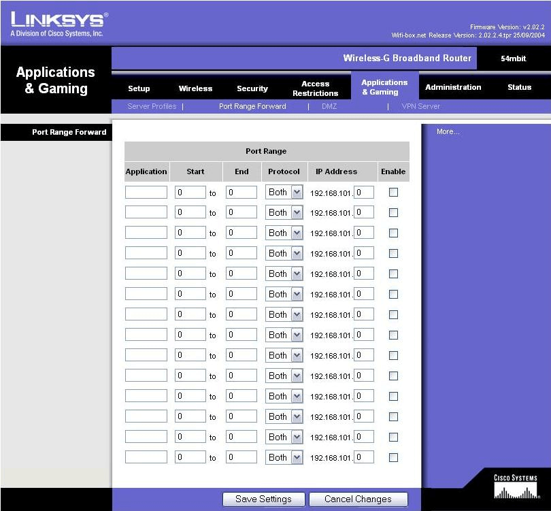
Task: Focus the first row Application name field
Action: 146,193
